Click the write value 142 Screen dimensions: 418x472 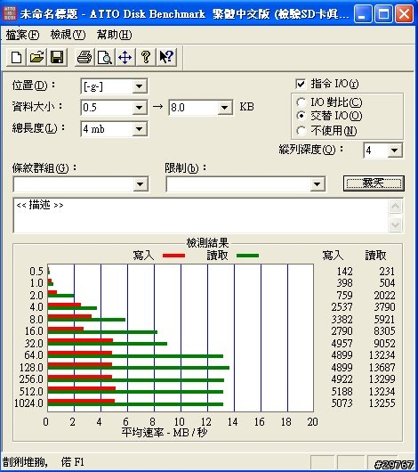pyautogui.click(x=344, y=272)
